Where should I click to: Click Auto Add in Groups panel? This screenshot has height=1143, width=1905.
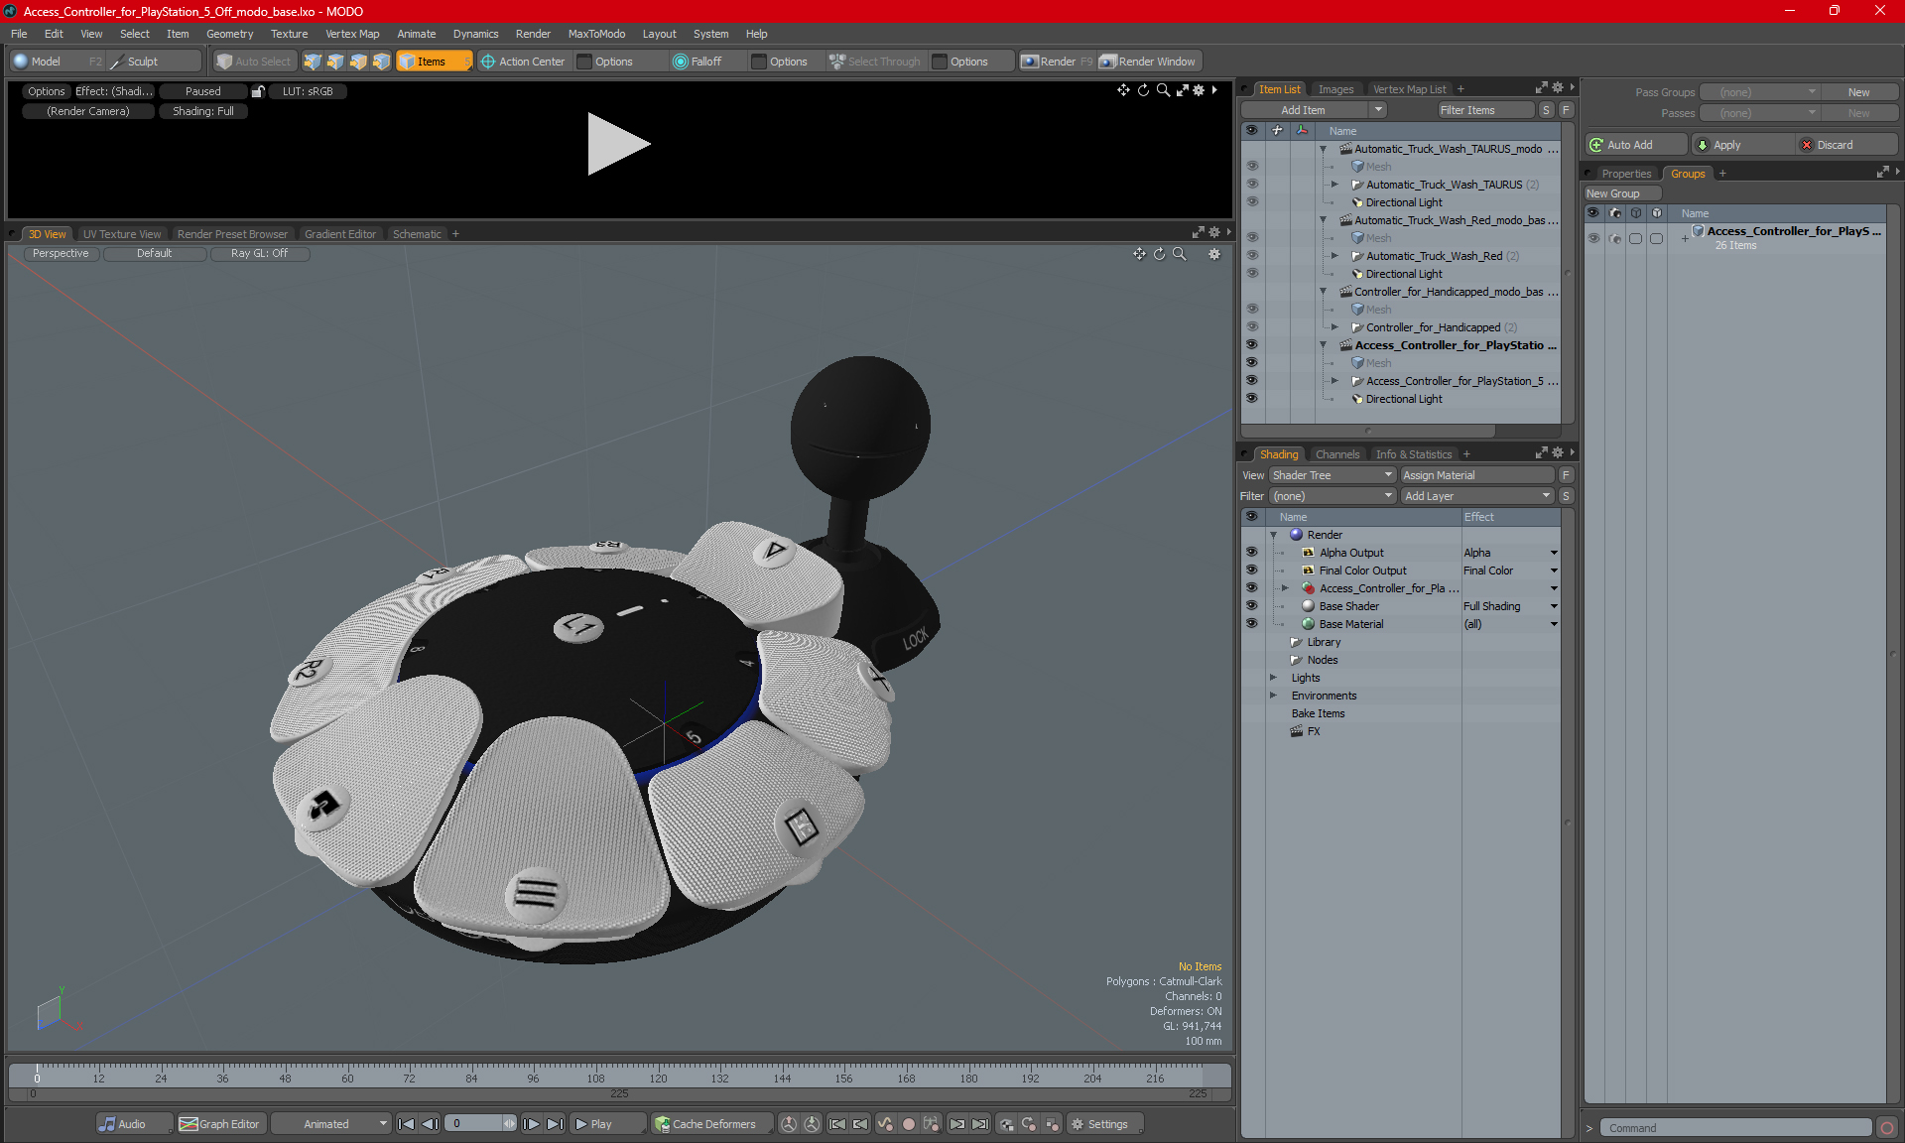pyautogui.click(x=1635, y=145)
